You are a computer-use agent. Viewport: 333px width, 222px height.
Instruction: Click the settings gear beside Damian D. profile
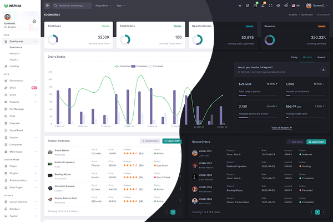click(34, 22)
